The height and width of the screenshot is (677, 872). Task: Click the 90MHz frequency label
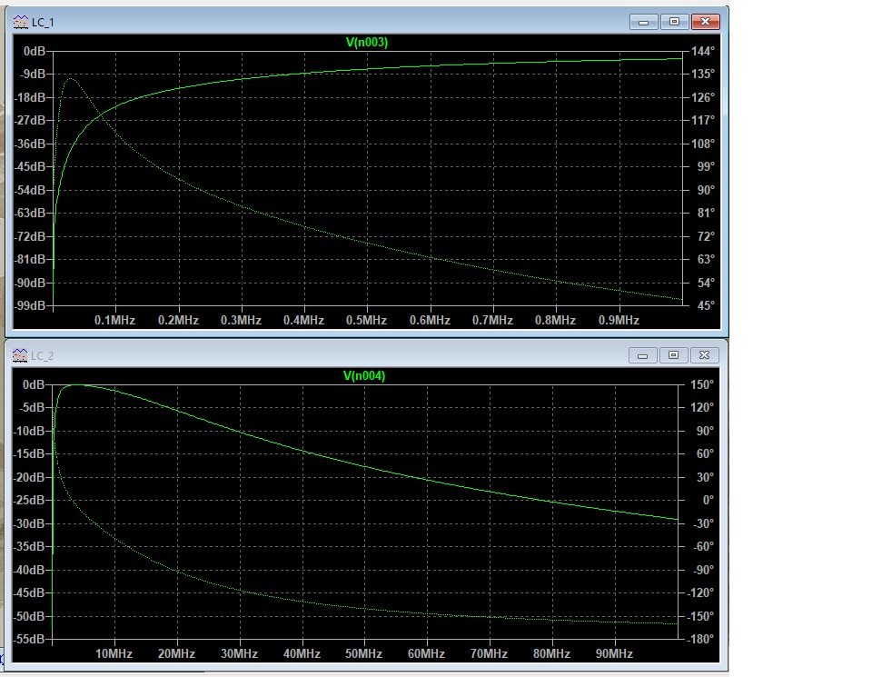614,654
